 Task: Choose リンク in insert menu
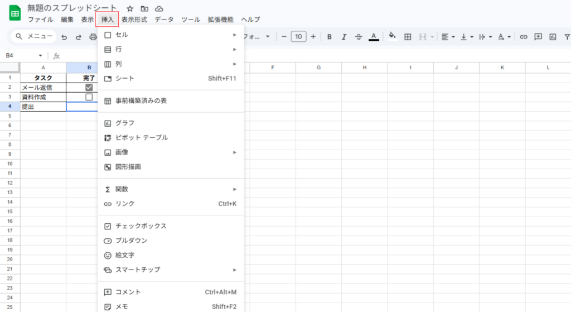click(171, 204)
